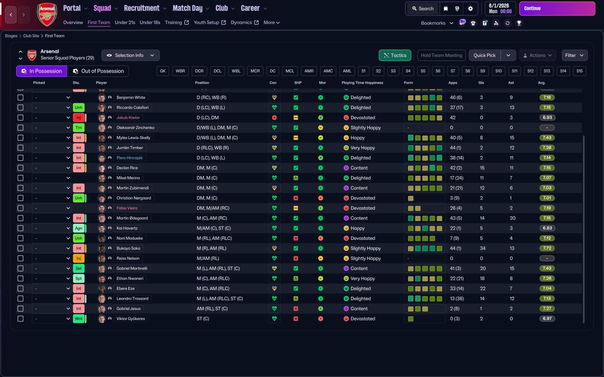
Task: Click the form bar for Leandro Trossard
Action: [x=425, y=299]
